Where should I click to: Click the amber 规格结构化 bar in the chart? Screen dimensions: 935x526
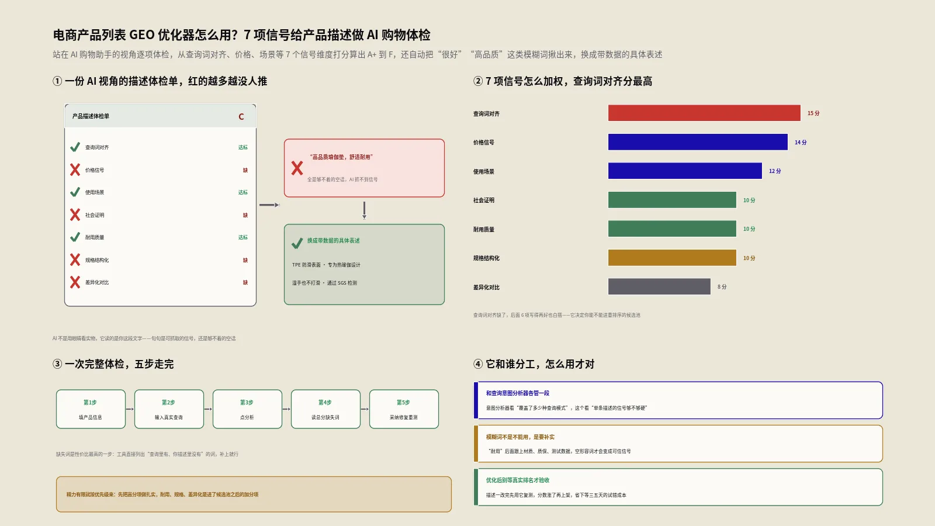pyautogui.click(x=672, y=258)
